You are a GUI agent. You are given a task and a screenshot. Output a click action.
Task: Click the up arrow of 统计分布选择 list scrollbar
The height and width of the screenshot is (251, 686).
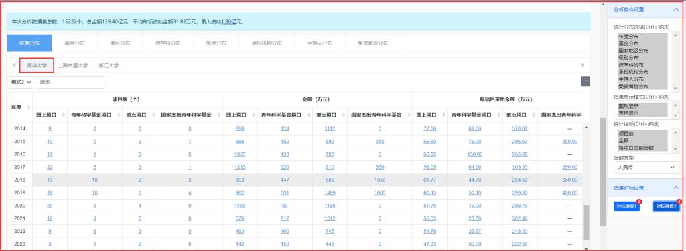[675, 35]
